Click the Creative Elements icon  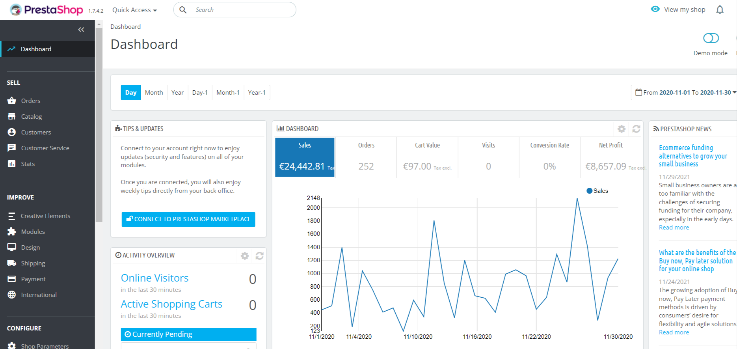(12, 216)
